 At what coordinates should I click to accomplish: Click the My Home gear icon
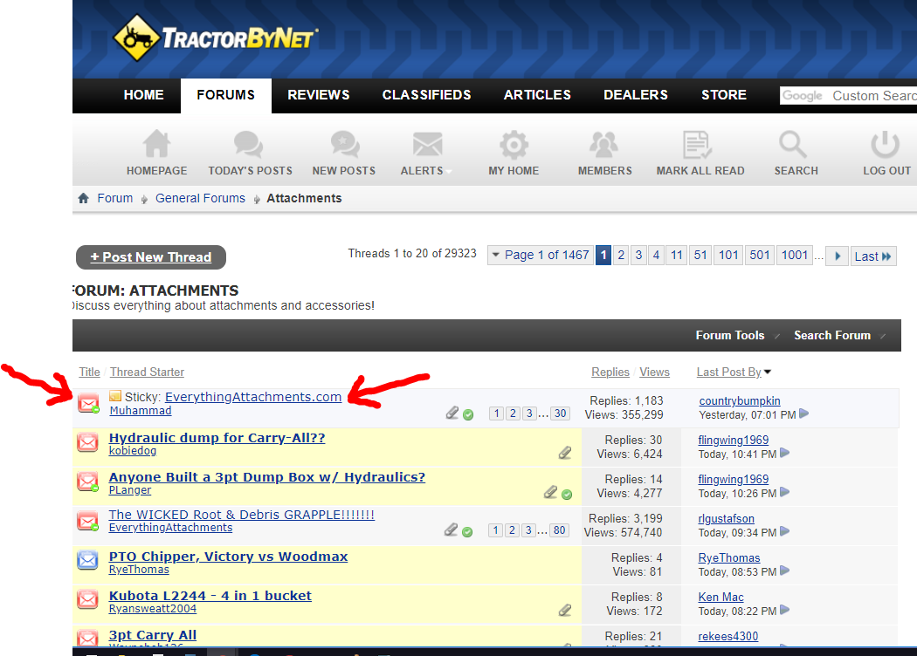514,145
